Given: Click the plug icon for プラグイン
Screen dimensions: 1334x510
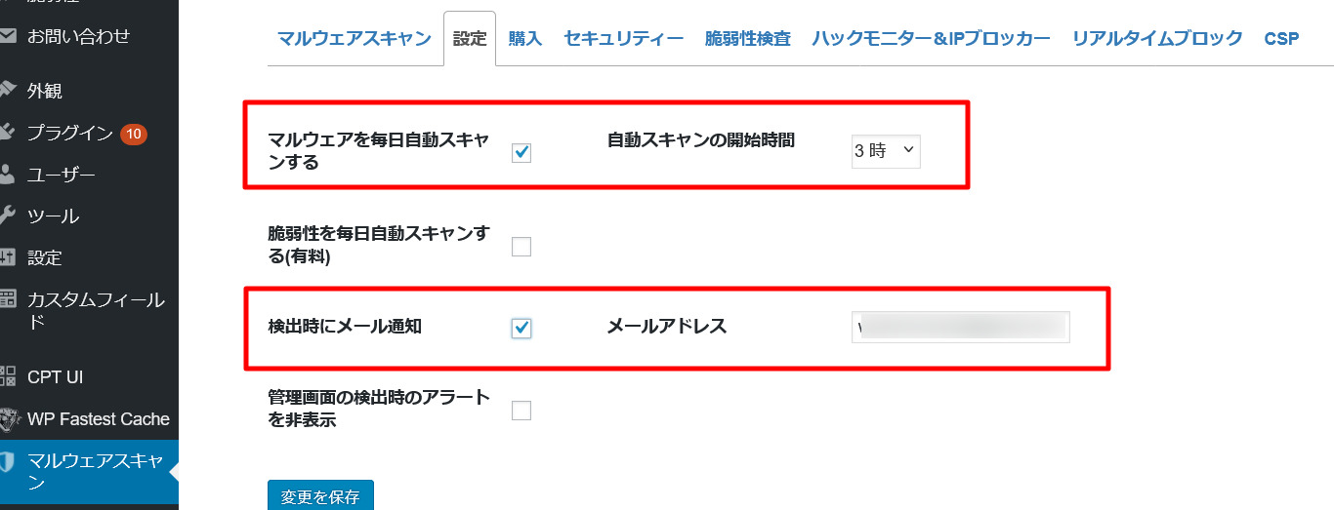Looking at the screenshot, I should 8,133.
